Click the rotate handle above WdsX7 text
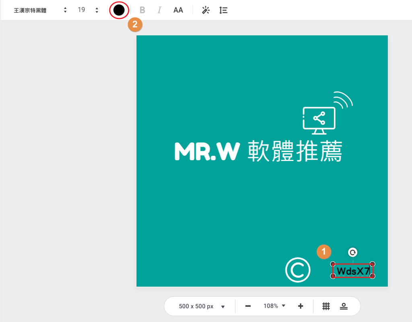This screenshot has width=412, height=322. pyautogui.click(x=352, y=252)
